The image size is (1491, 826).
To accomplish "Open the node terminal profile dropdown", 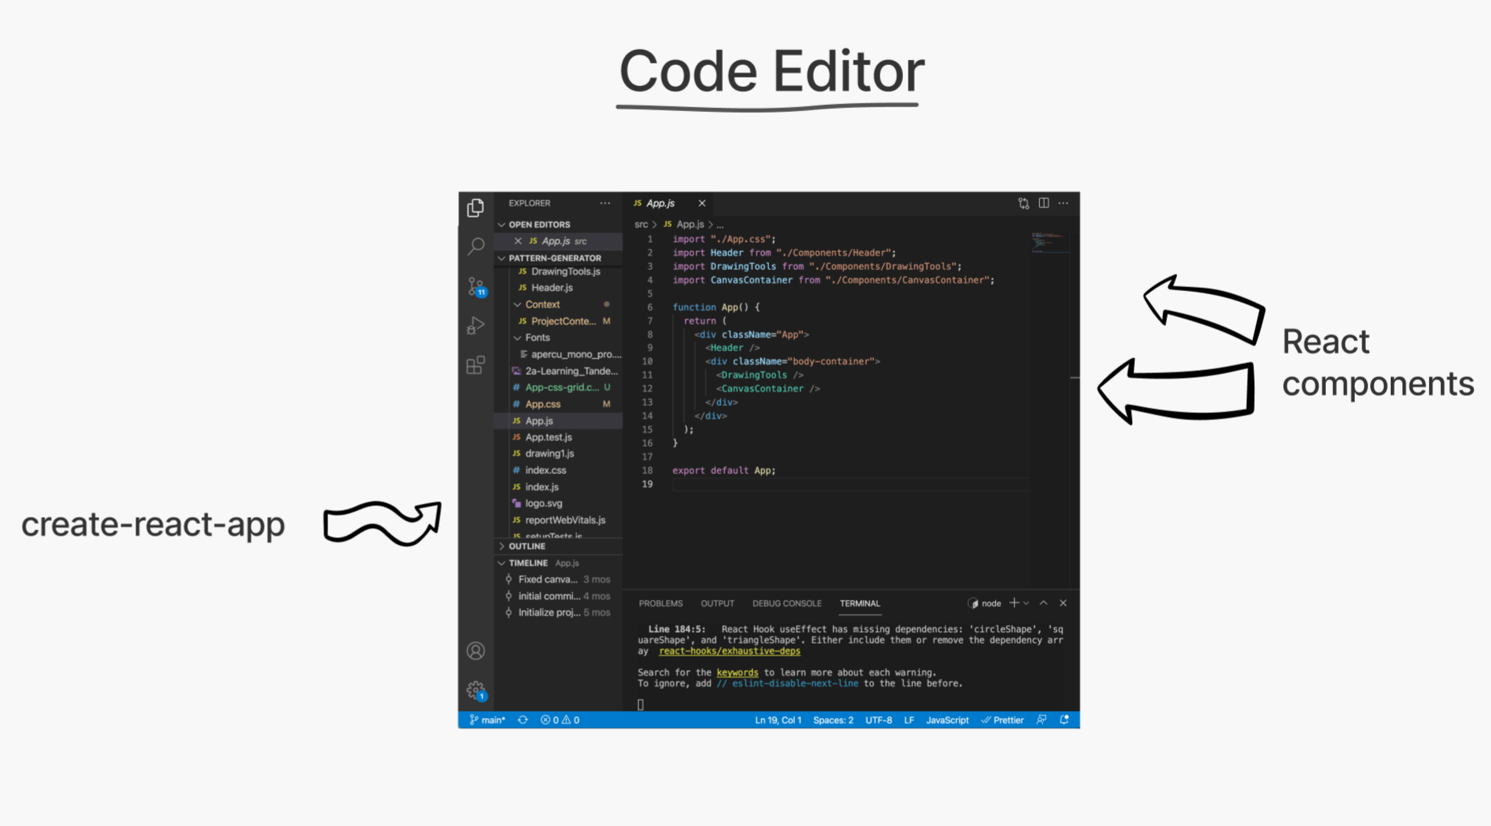I will click(x=1027, y=603).
